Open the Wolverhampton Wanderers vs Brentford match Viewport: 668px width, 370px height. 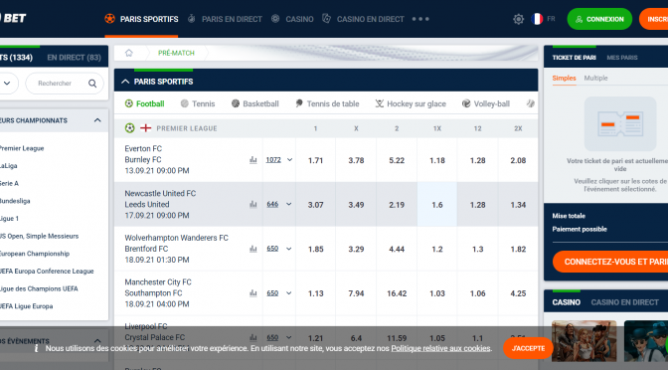176,249
